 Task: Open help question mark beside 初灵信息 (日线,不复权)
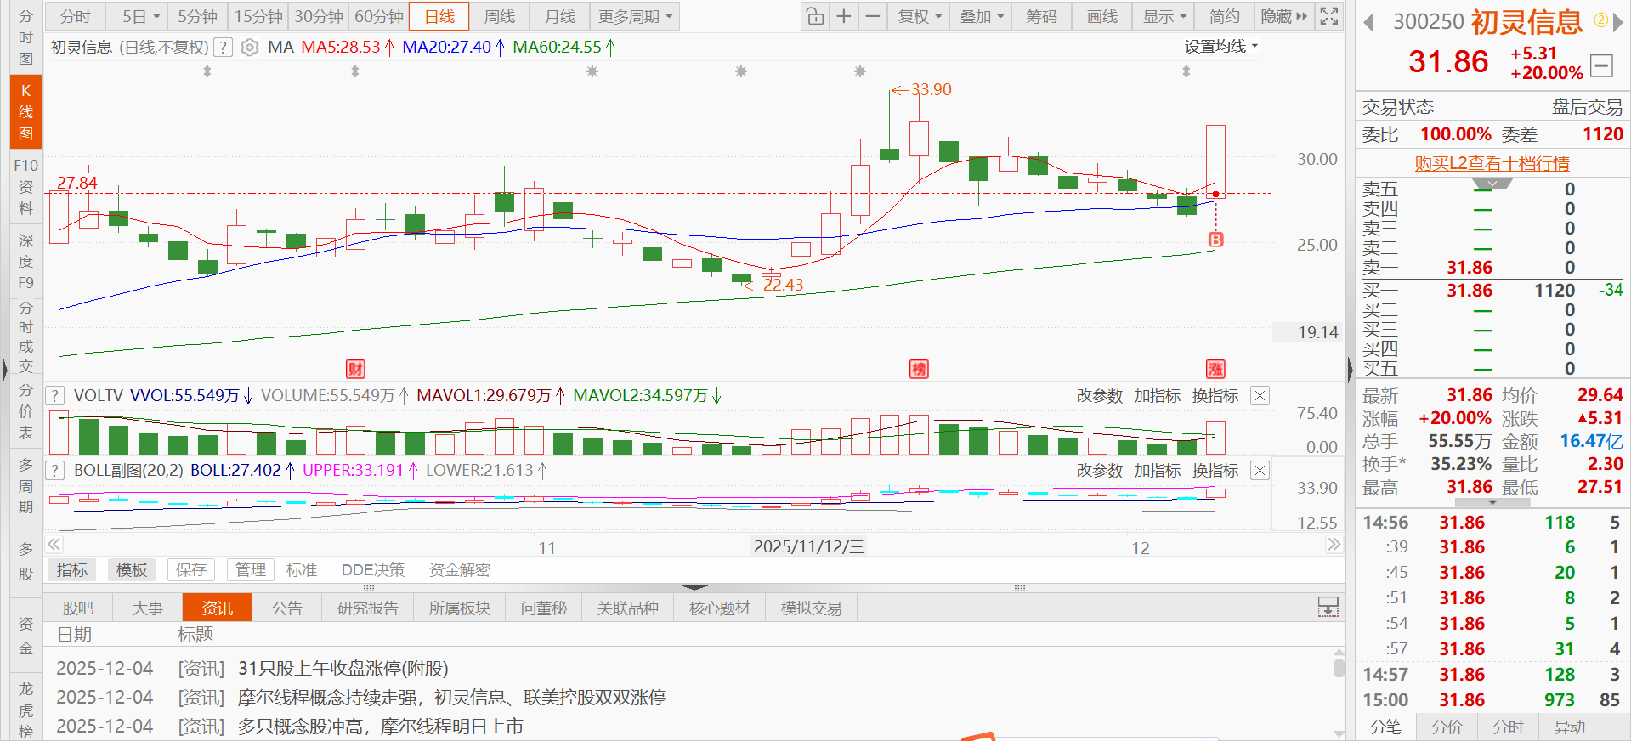tap(223, 48)
